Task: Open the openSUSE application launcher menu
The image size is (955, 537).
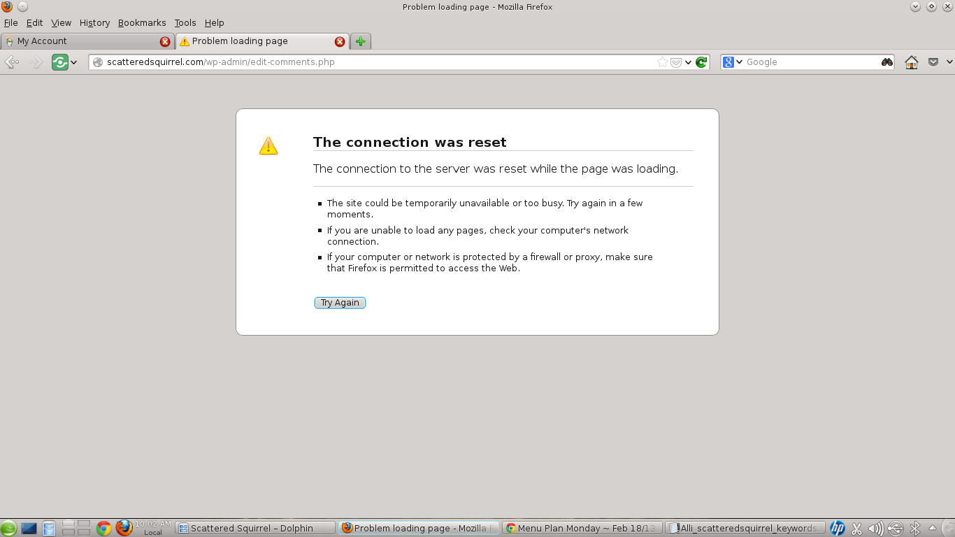Action: 8,529
